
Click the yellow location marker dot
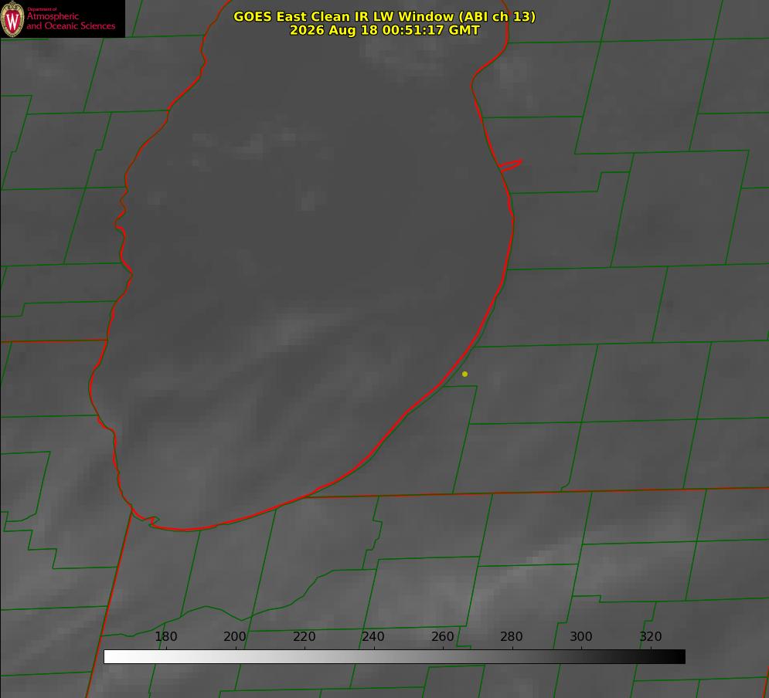click(465, 374)
